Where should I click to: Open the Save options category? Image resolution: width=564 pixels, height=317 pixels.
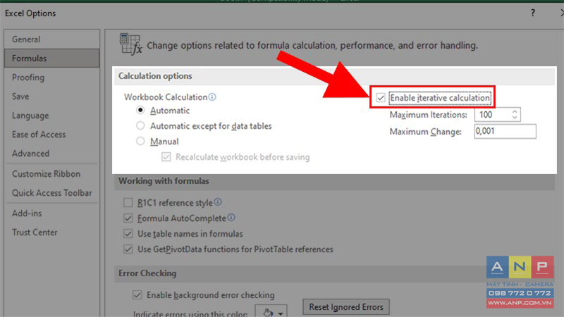[x=51, y=97]
